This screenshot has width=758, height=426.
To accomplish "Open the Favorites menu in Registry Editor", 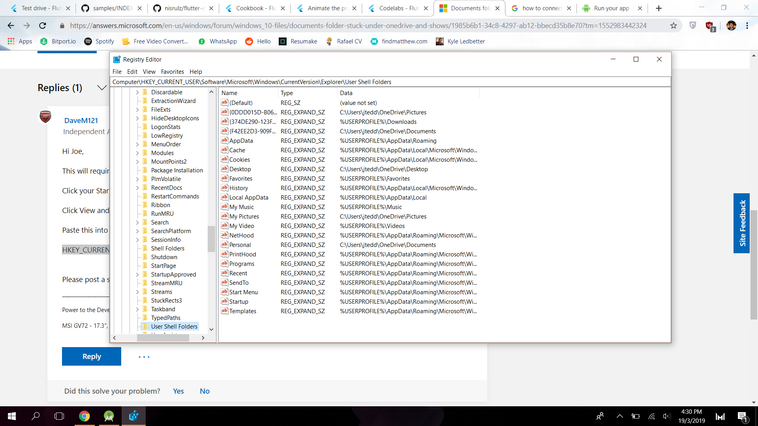I will [x=173, y=72].
